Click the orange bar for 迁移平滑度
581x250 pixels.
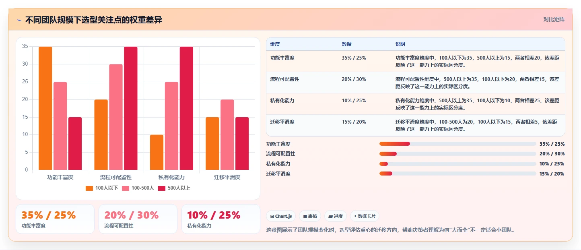click(x=212, y=144)
